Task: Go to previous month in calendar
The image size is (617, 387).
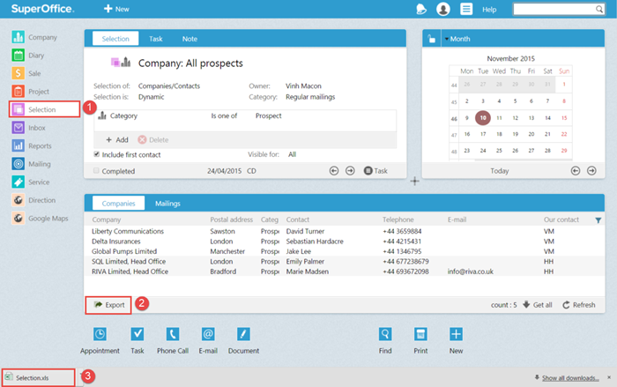Action: (x=576, y=171)
